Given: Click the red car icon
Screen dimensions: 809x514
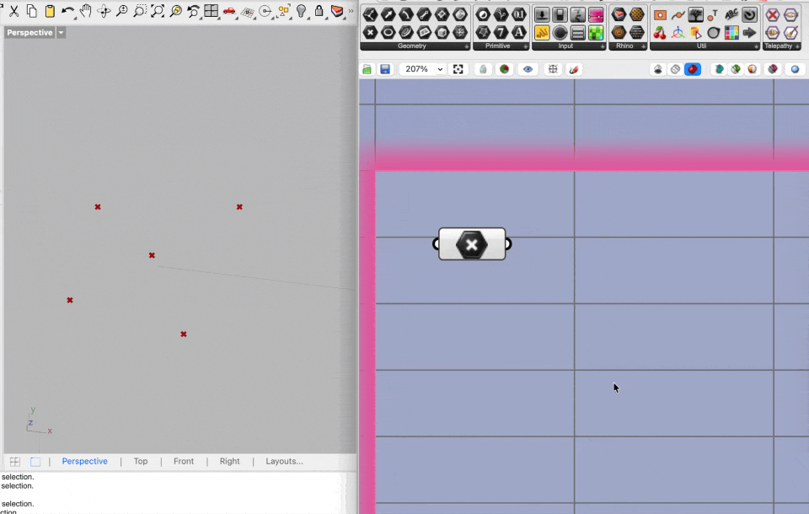Looking at the screenshot, I should (x=229, y=11).
